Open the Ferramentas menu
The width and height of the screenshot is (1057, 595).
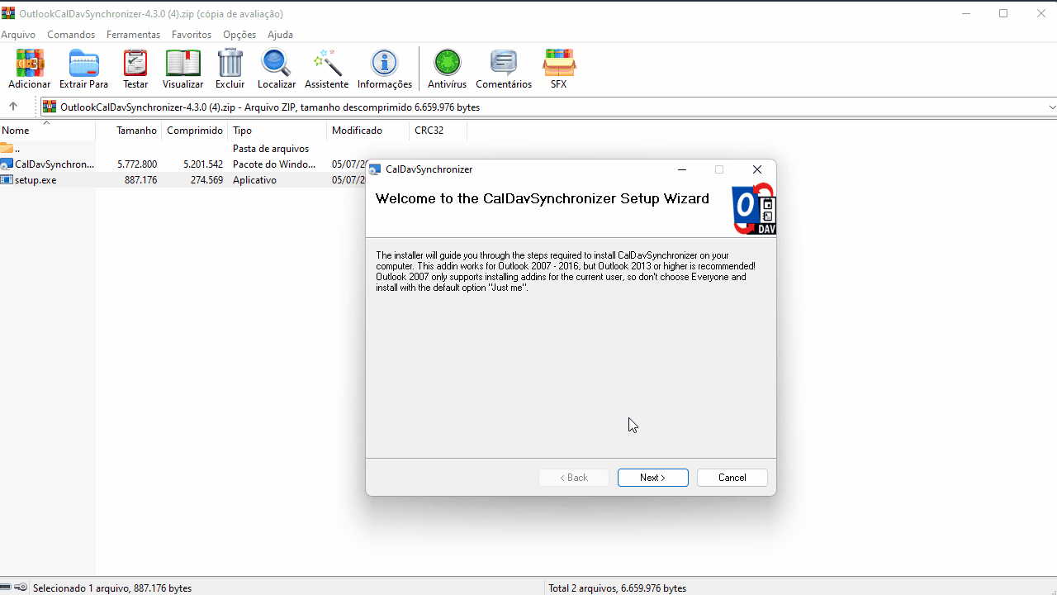[133, 35]
